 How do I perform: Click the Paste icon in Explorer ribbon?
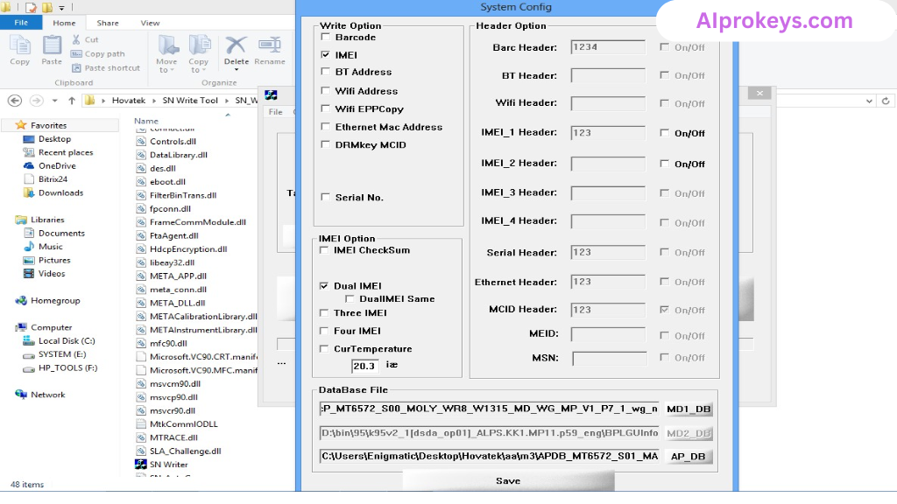point(52,45)
